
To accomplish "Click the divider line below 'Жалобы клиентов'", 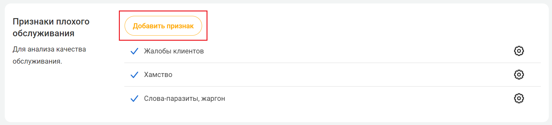I will tap(332, 63).
